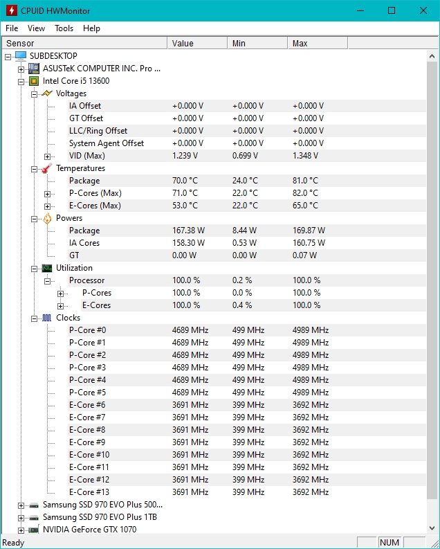This screenshot has height=549, width=440.
Task: Click the Temperatures thermometer icon
Action: pos(47,168)
